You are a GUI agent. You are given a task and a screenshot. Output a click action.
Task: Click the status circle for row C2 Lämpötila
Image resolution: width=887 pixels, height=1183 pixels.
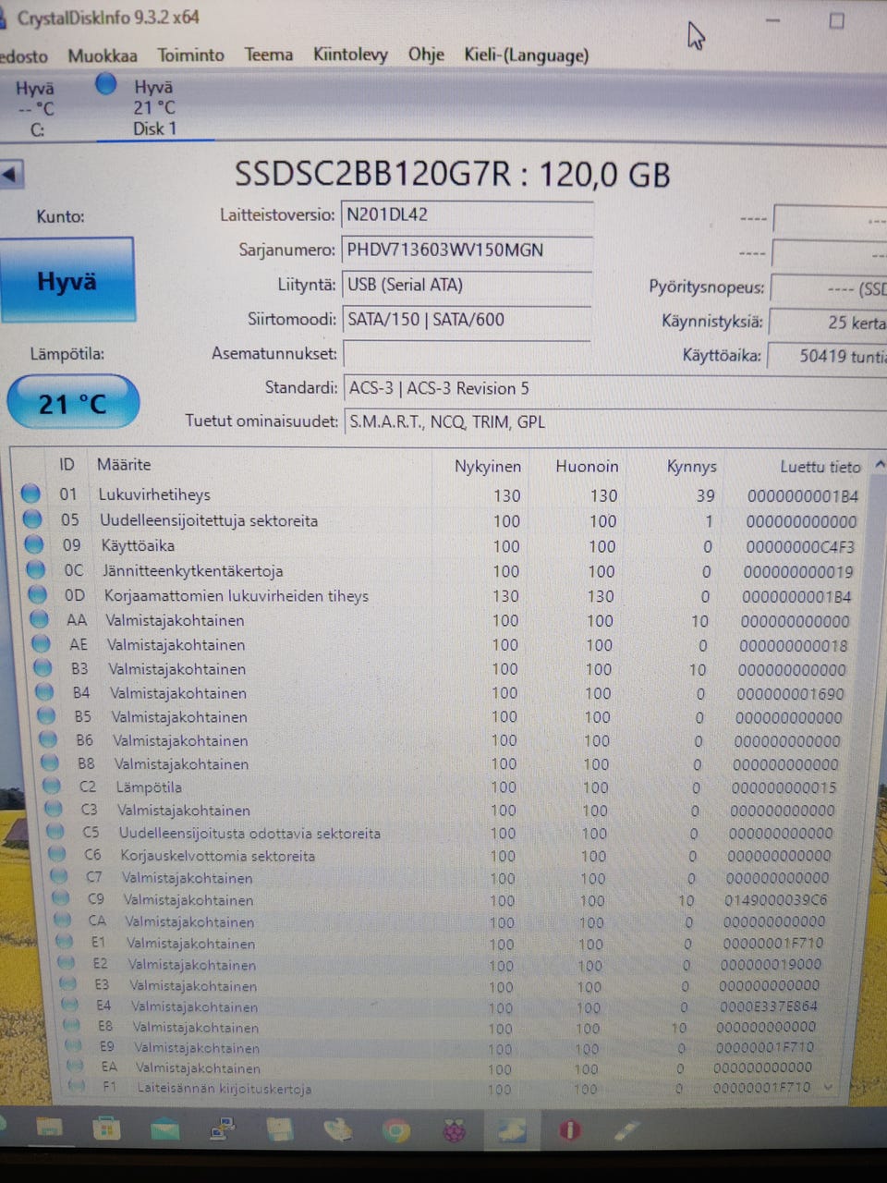coord(52,787)
